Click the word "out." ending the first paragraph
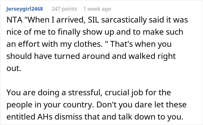The height and width of the screenshot is (125, 203). (14, 68)
